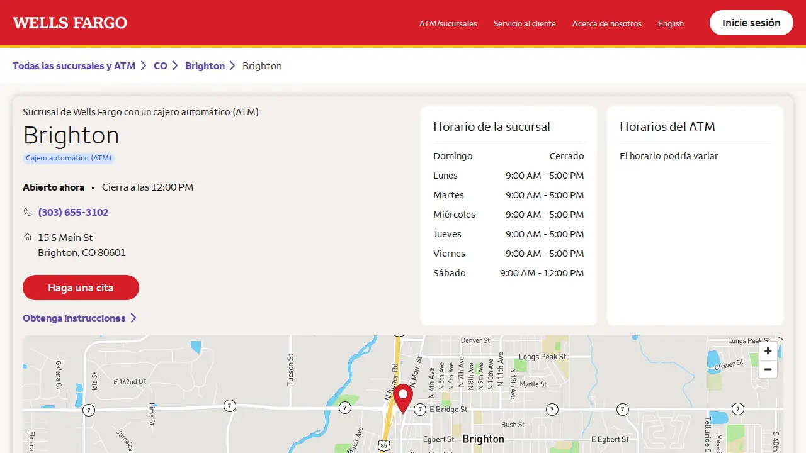Click the 'Abierto ahora' status text
Image resolution: width=806 pixels, height=453 pixels.
(54, 187)
